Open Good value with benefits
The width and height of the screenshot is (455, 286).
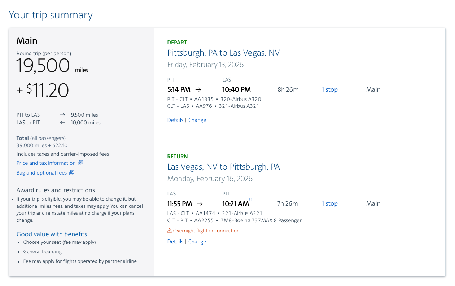tap(52, 234)
